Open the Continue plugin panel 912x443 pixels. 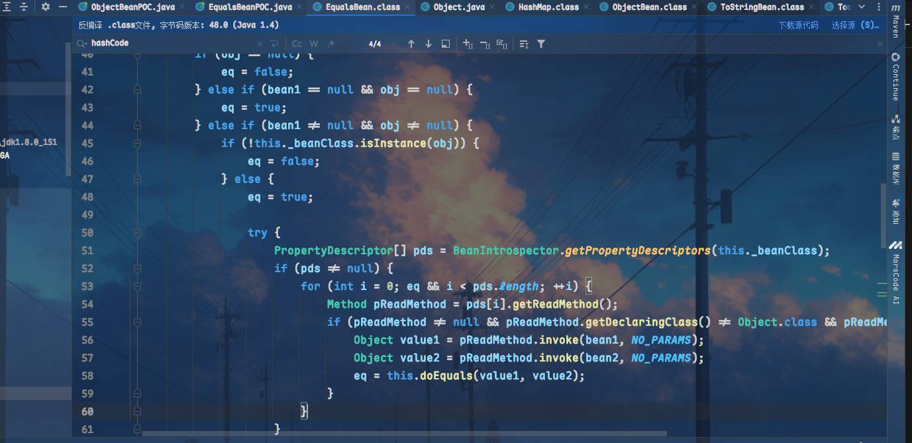[x=895, y=77]
